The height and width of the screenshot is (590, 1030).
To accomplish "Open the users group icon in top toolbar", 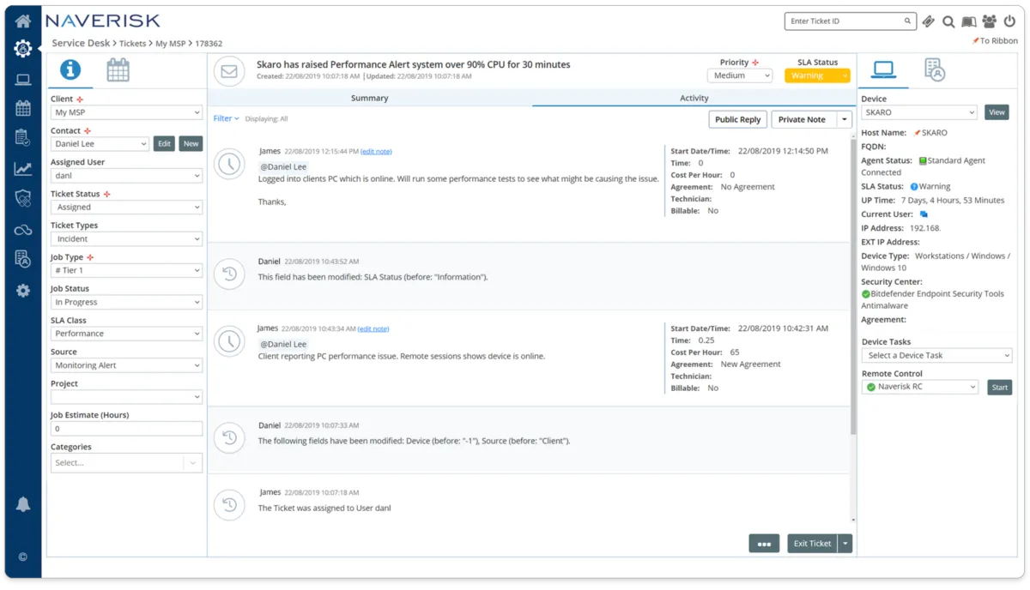I will (x=990, y=21).
